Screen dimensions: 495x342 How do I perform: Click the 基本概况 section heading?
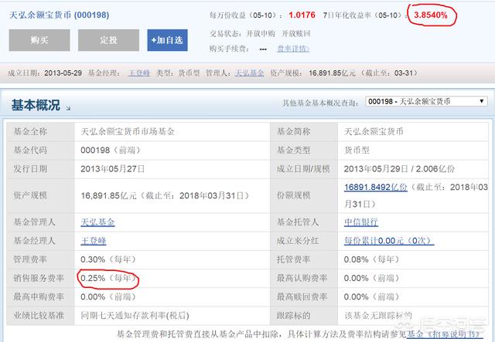click(36, 105)
